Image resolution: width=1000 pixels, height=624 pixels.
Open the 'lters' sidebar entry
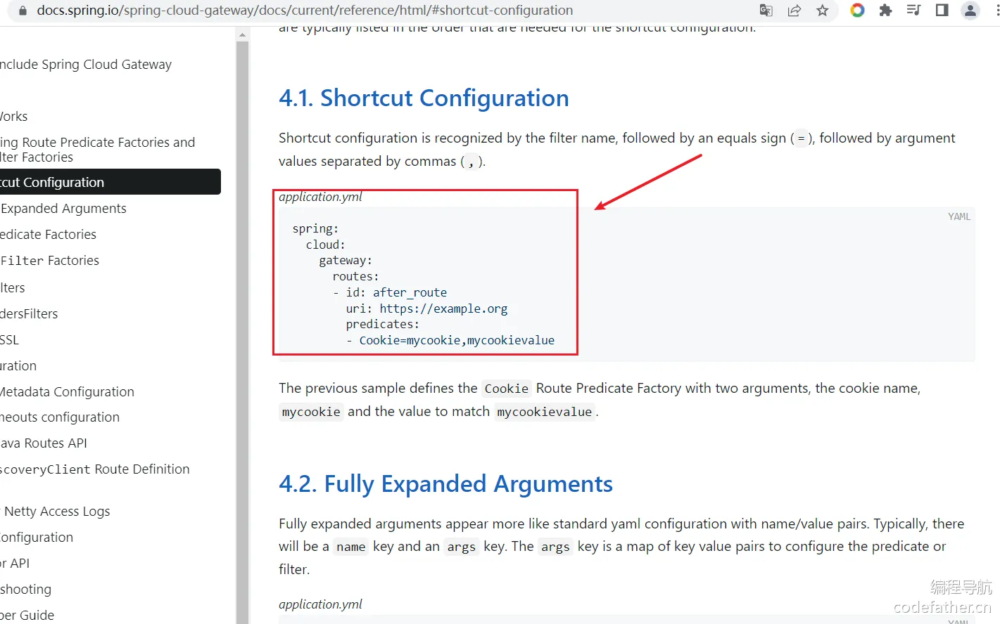click(x=13, y=288)
